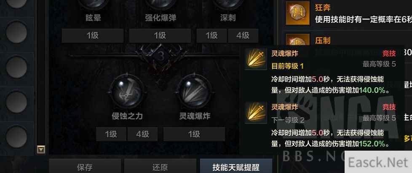Choose 1级 under 灵魂爆炸
412x173 pixels.
click(194, 134)
